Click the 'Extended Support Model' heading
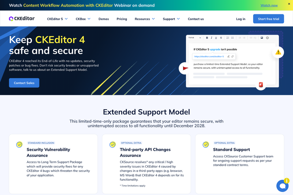293x195 pixels. [146, 112]
